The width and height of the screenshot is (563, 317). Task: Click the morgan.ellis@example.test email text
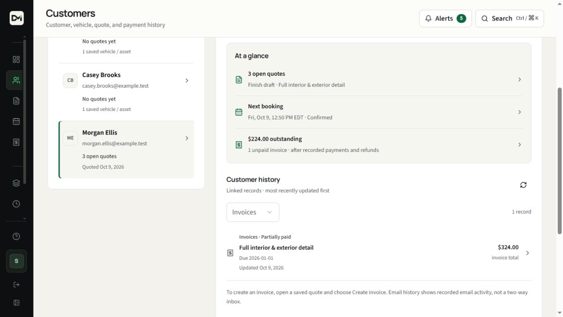[x=115, y=143]
